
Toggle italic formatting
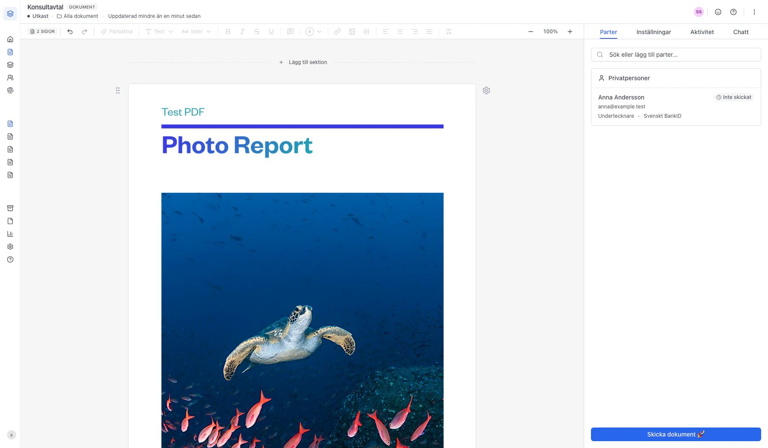(x=242, y=32)
